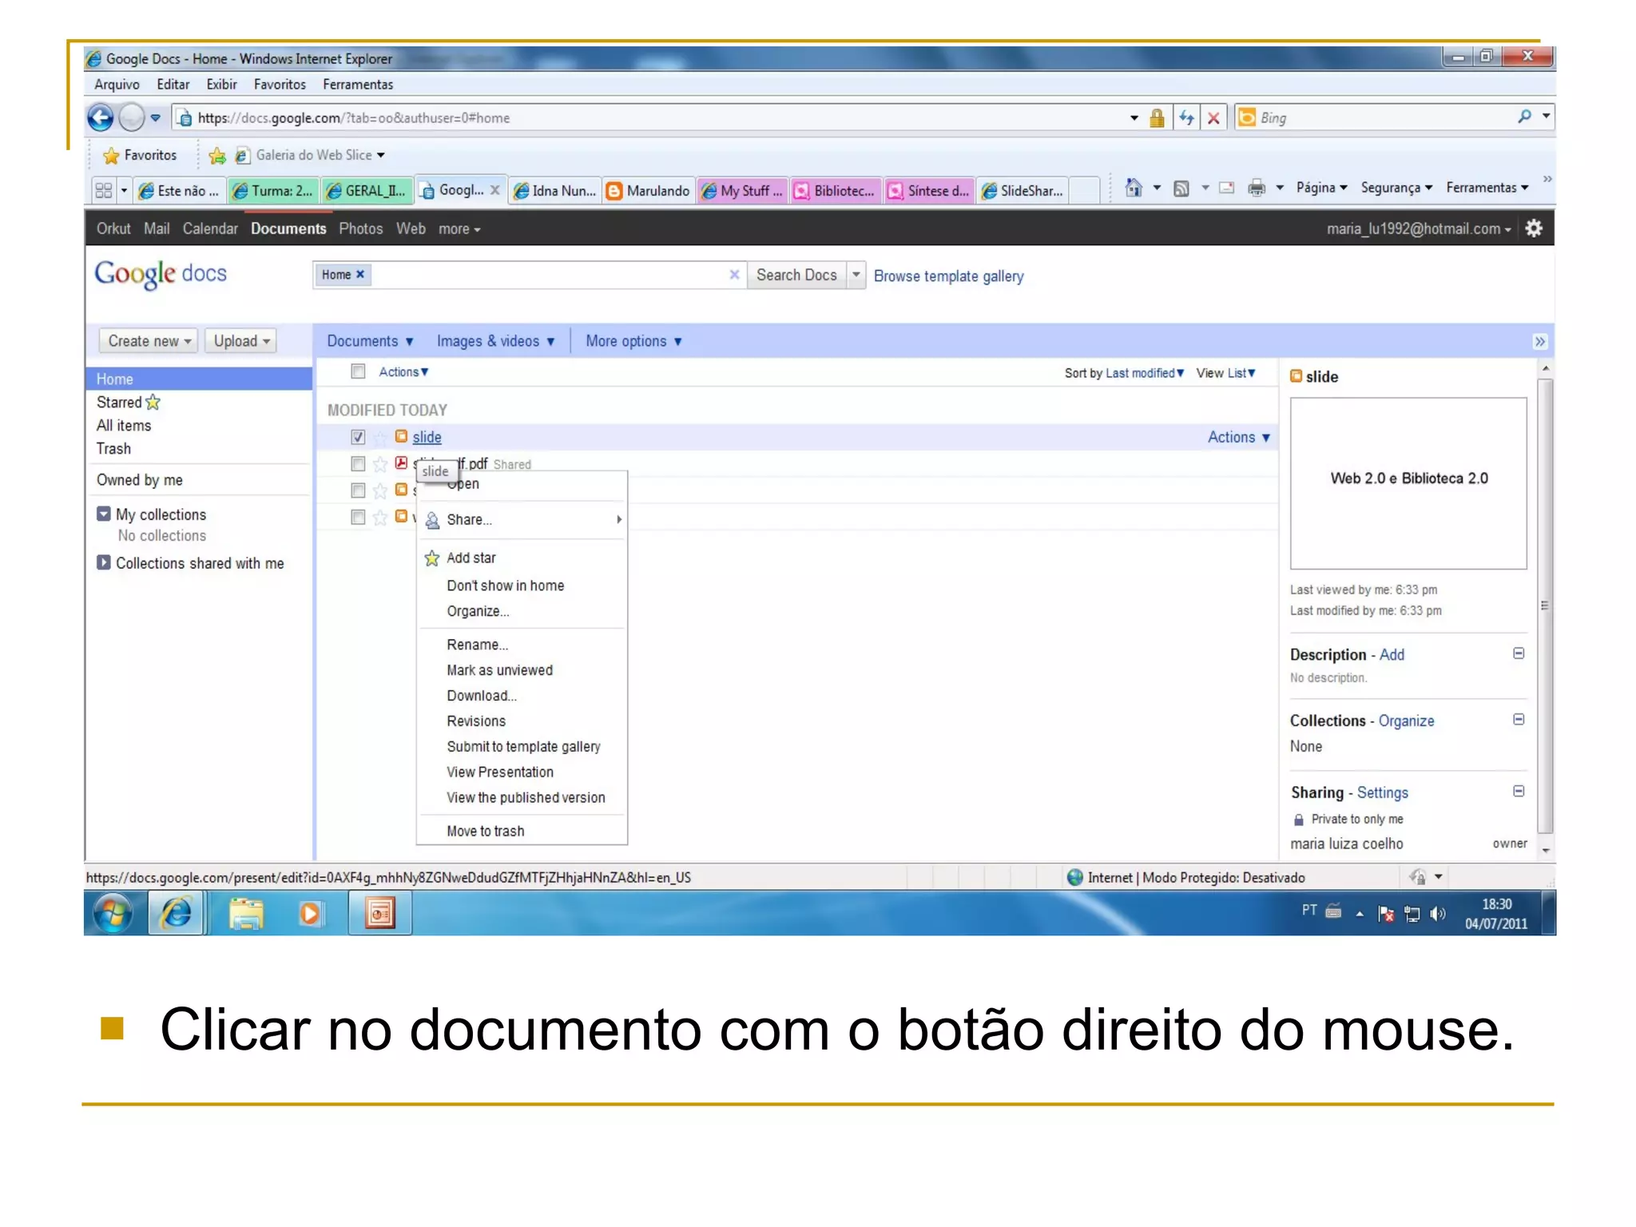Click the printer icon in command bar

pos(1257,188)
